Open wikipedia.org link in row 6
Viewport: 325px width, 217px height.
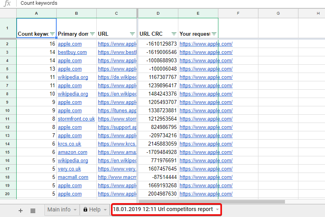click(x=73, y=77)
